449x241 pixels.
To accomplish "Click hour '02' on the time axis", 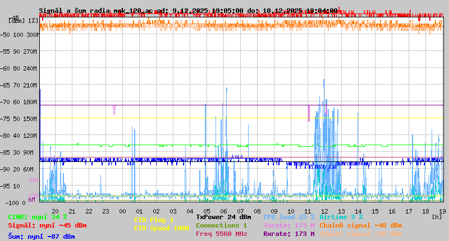I will [157, 211].
